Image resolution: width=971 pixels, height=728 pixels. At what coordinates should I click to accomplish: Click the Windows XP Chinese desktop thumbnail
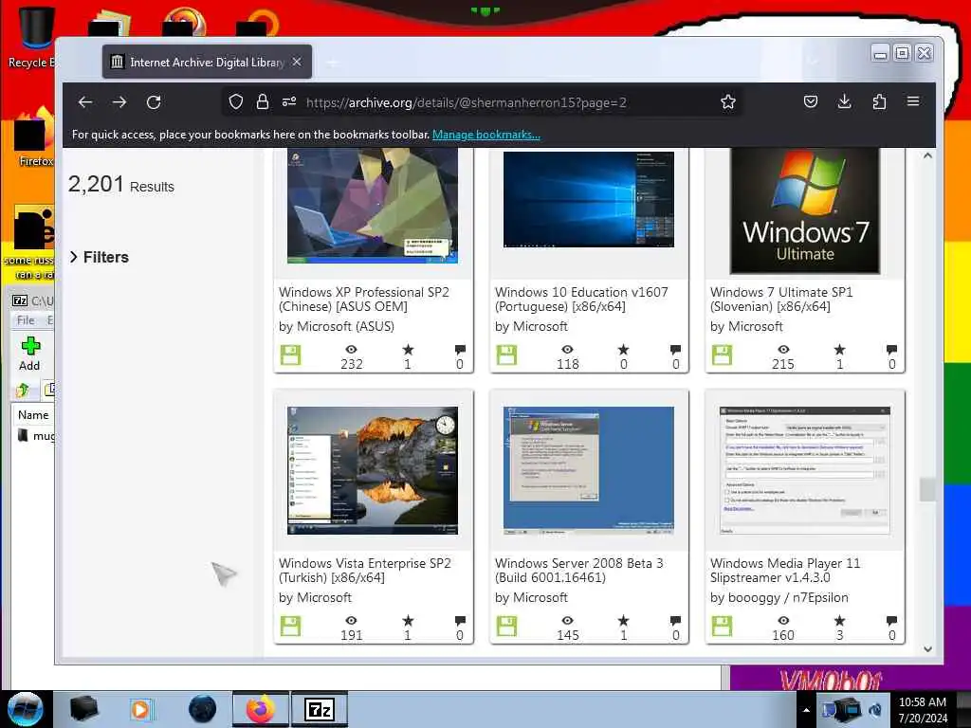coord(373,206)
